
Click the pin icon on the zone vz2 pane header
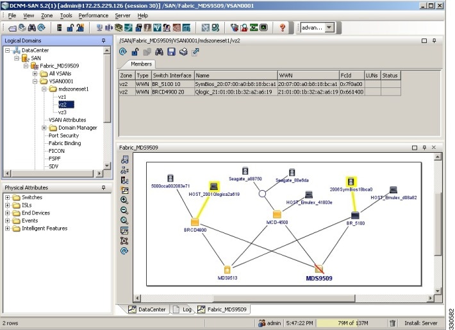click(434, 40)
